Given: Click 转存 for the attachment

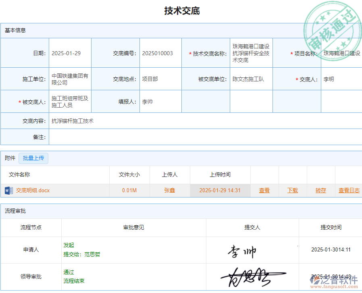Looking at the screenshot, I should tap(320, 190).
